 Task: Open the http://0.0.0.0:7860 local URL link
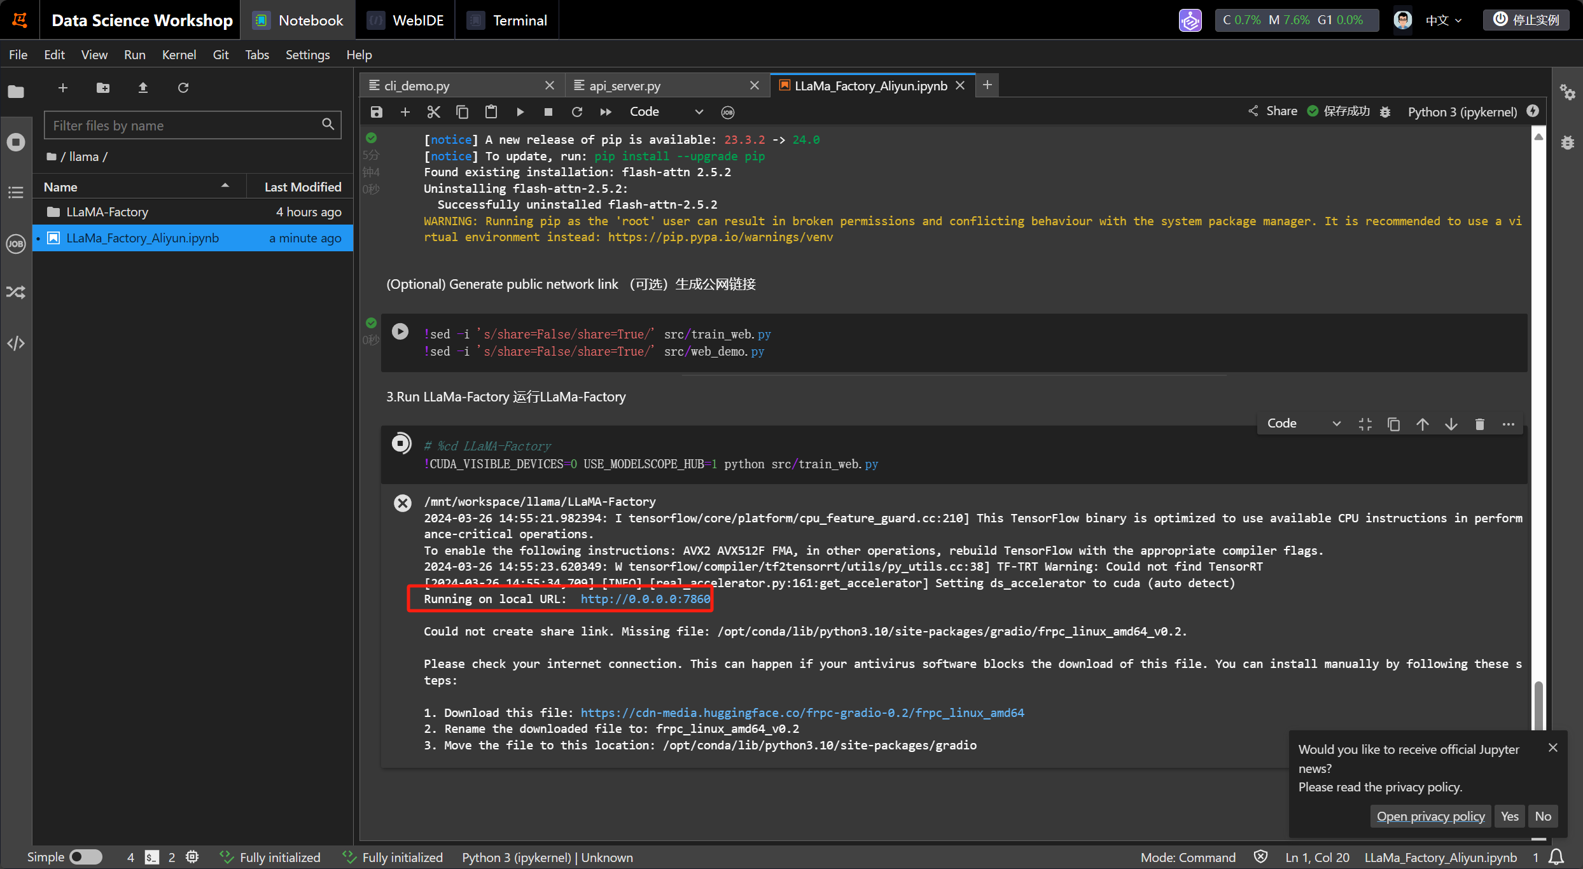coord(645,599)
